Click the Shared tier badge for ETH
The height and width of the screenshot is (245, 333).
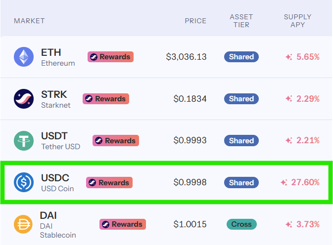coord(241,57)
